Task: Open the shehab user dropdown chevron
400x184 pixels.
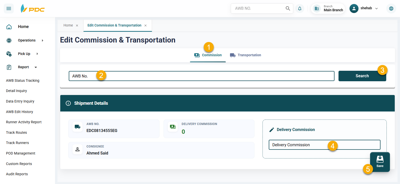Action: [376, 8]
